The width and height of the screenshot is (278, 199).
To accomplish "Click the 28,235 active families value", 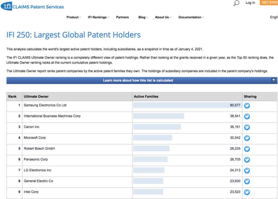I will 235,149.
